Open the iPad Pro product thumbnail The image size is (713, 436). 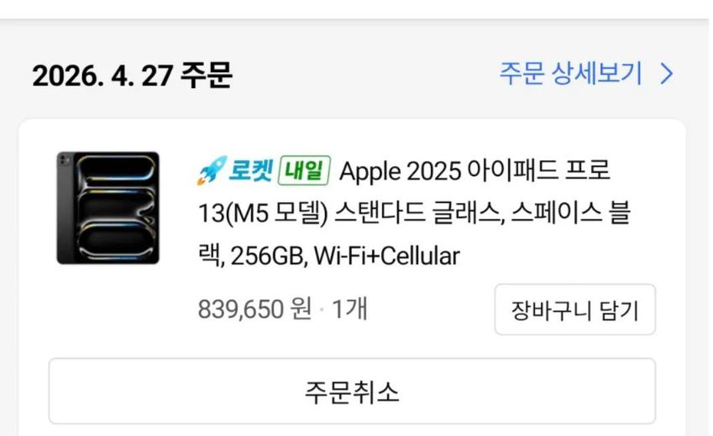click(x=107, y=208)
